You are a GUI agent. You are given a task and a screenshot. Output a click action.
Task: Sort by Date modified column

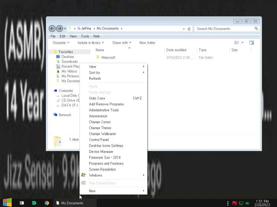click(x=176, y=50)
